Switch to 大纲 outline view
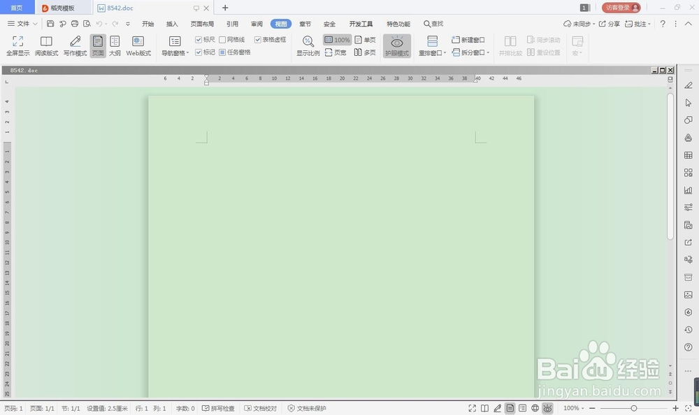The width and height of the screenshot is (699, 415). 115,46
